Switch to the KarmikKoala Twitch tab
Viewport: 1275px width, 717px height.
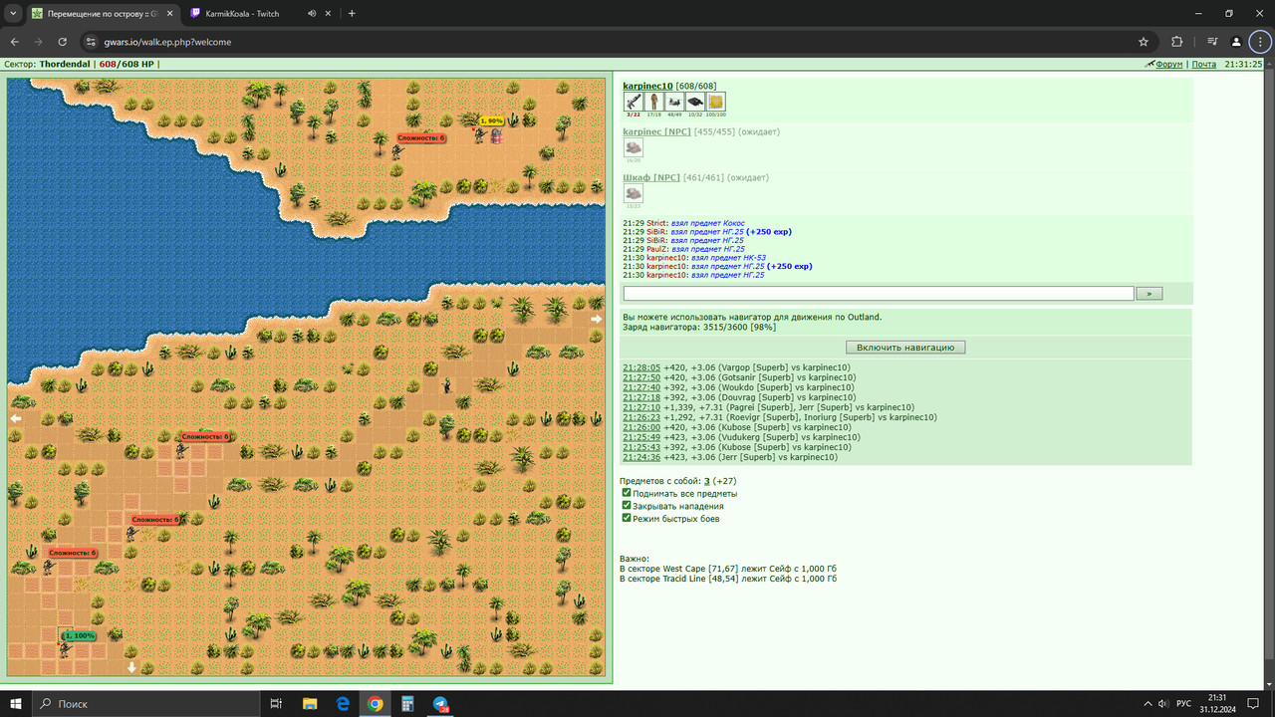241,14
